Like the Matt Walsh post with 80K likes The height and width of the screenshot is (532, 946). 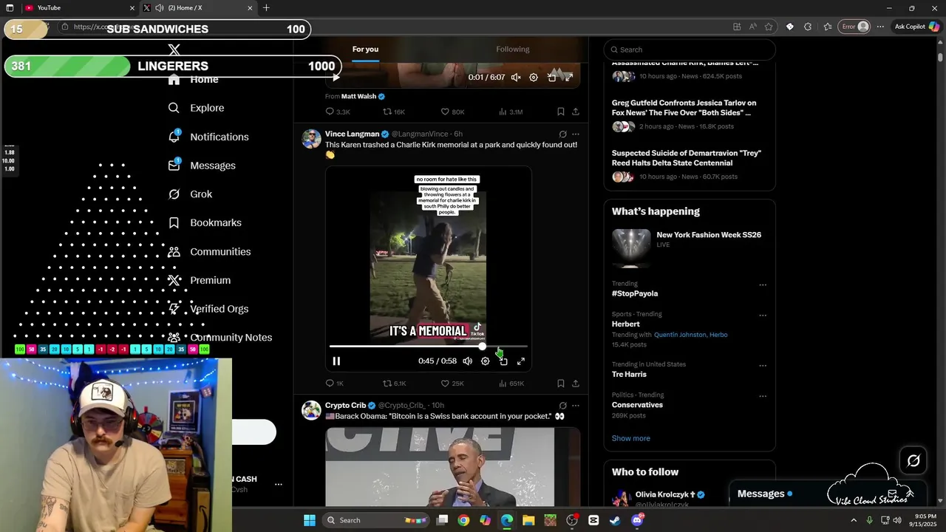click(x=452, y=112)
